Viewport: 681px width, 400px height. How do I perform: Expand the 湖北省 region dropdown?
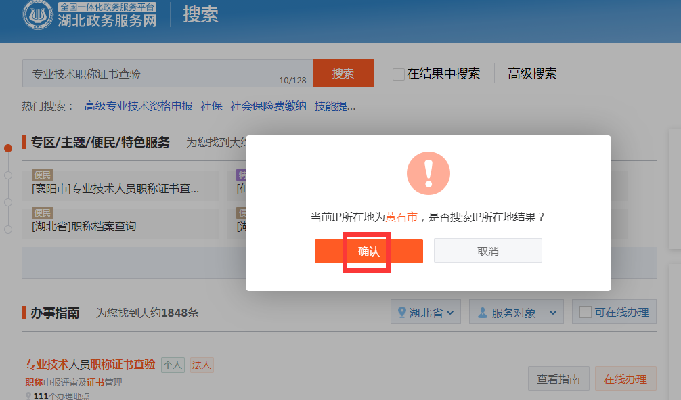click(x=425, y=312)
